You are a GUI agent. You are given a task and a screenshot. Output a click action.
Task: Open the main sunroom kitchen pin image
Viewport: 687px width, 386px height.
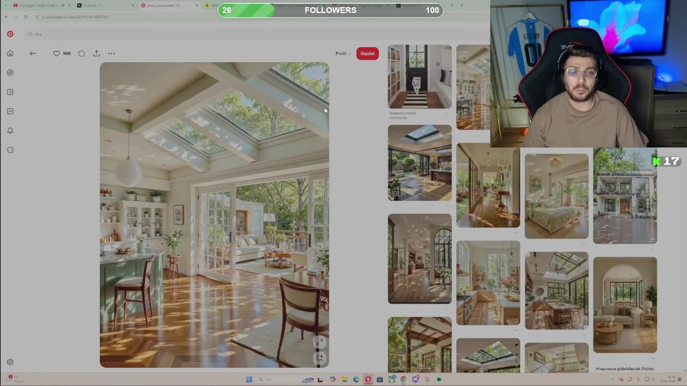pos(214,215)
